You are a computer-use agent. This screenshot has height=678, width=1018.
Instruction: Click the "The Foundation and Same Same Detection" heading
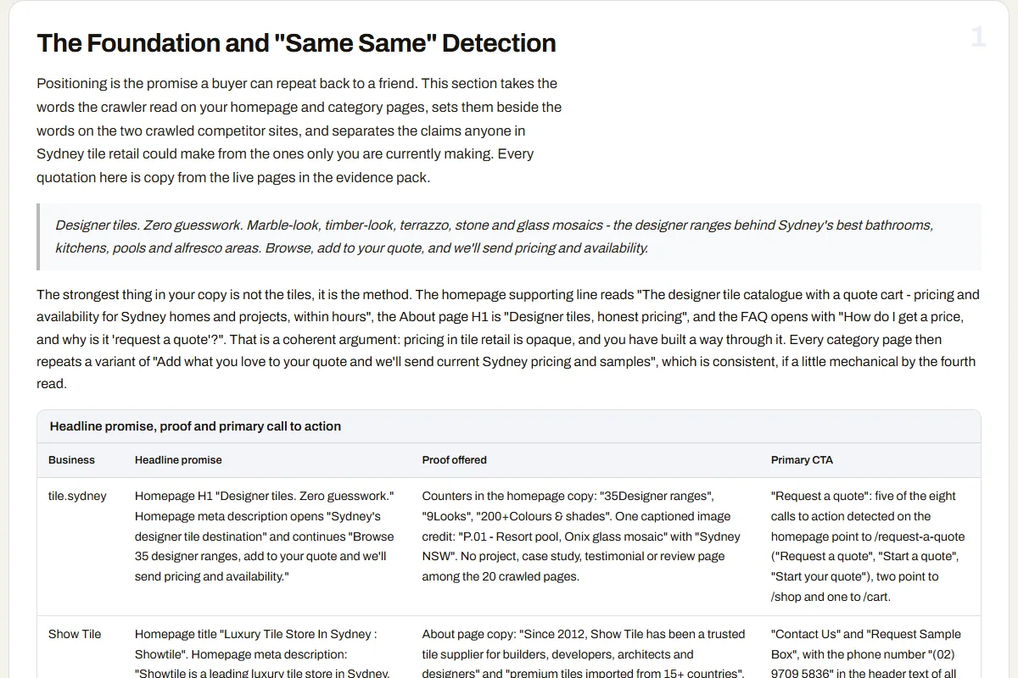[x=296, y=42]
